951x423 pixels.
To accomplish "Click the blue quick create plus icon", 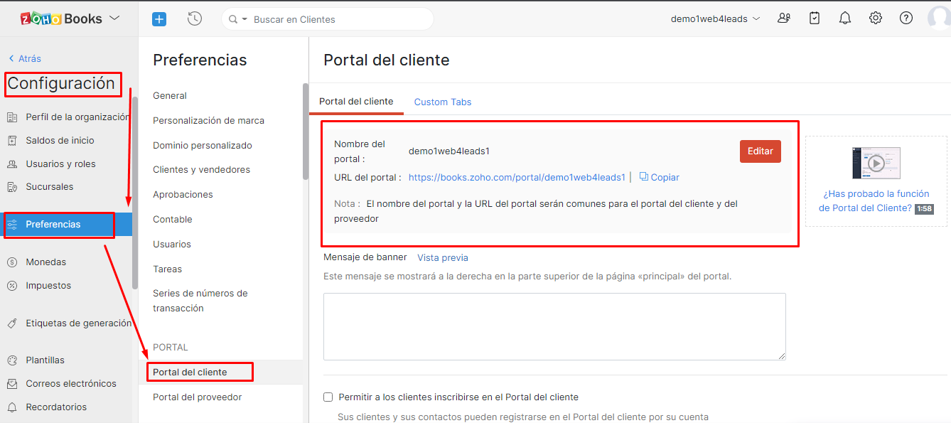I will coord(159,19).
